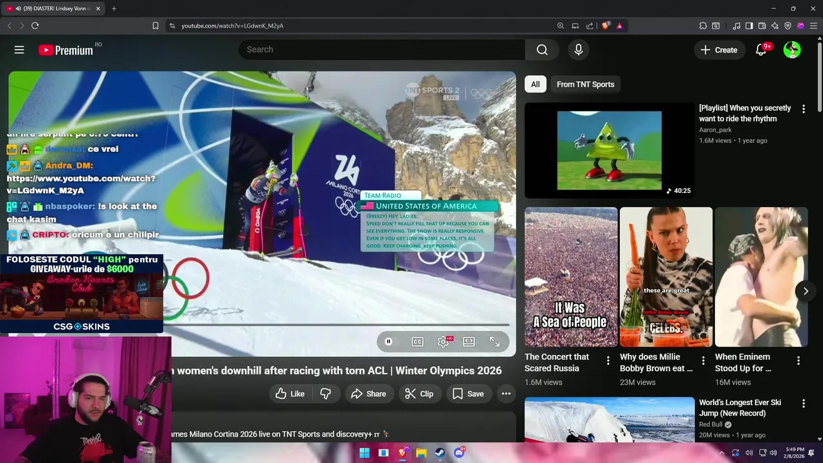Screen dimensions: 823x463
Task: Open the Aaron_park channel link
Action: [x=717, y=130]
